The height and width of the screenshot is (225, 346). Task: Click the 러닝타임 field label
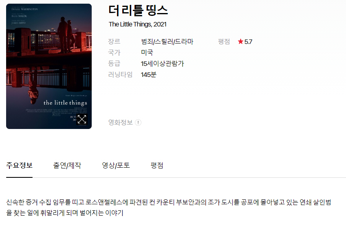[x=120, y=74]
